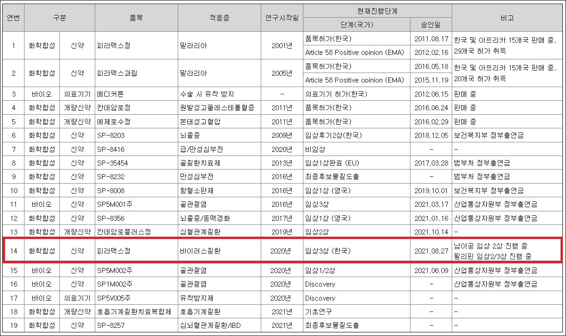The height and width of the screenshot is (336, 566).
Task: Select the 칸데암로플러스정 product cell
Action: (x=136, y=232)
